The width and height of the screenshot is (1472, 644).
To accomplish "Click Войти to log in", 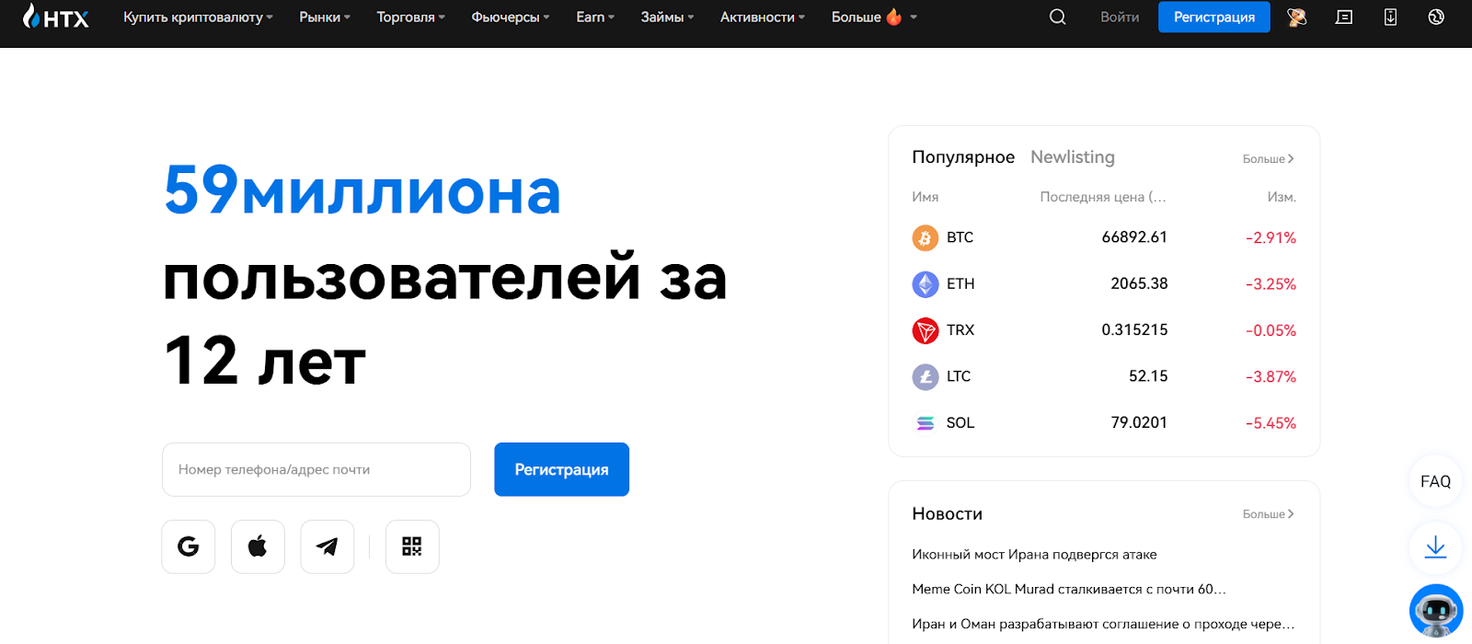I will [x=1120, y=17].
